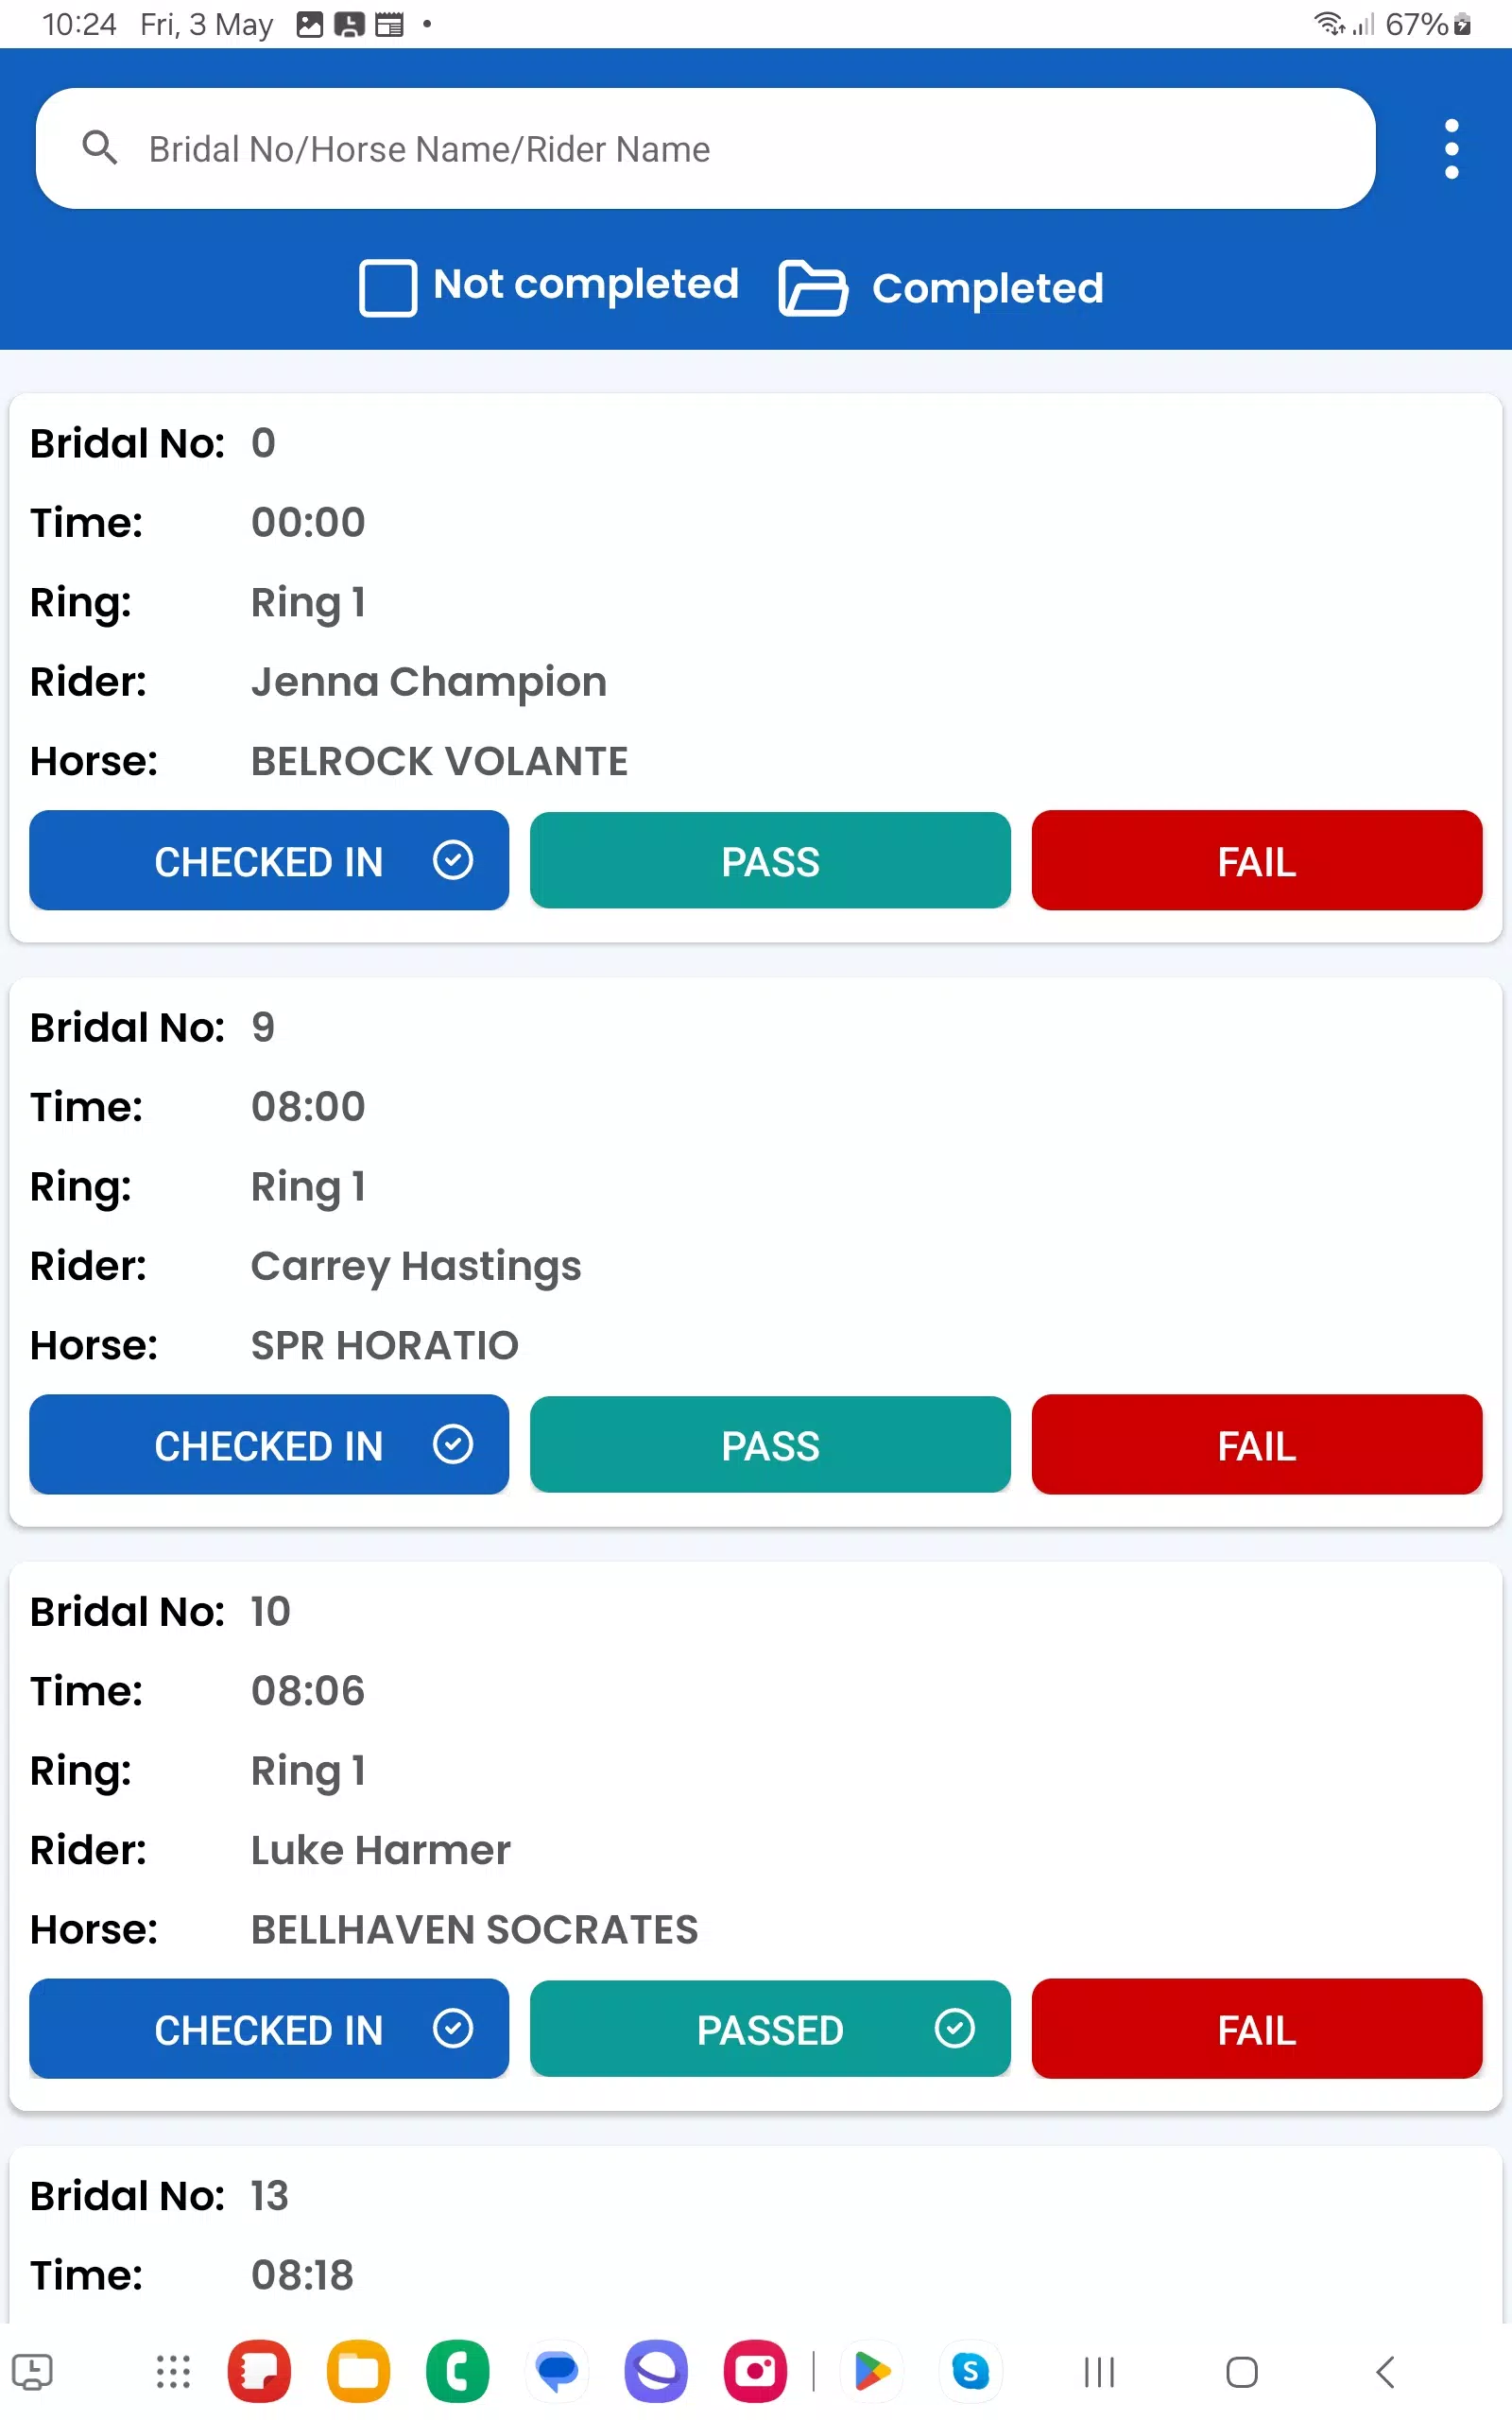Launch Skype from the dock

coord(970,2371)
